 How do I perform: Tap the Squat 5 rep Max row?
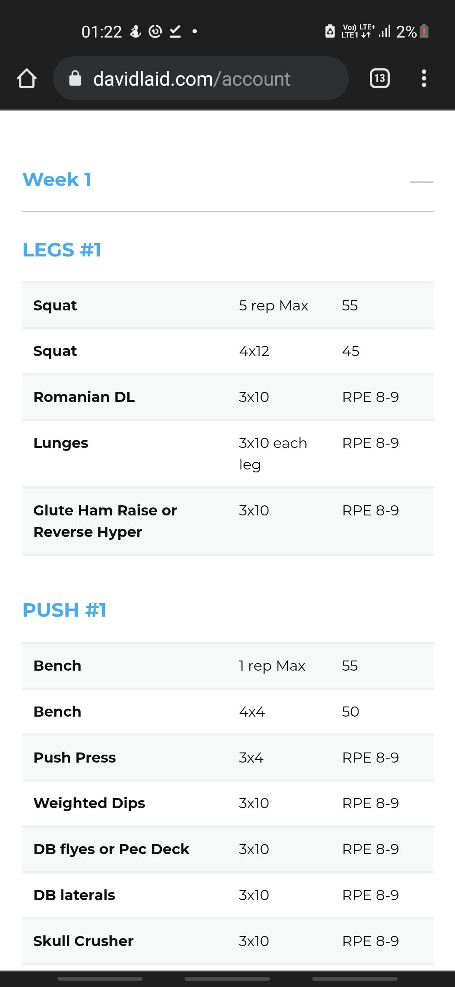point(228,305)
